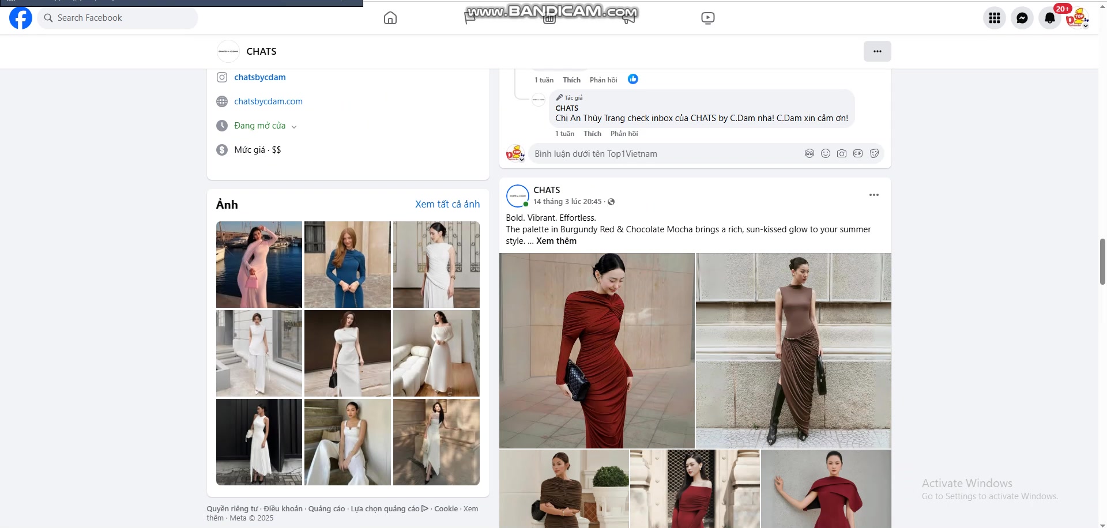Open the red dress post photo
The width and height of the screenshot is (1107, 528).
(597, 350)
